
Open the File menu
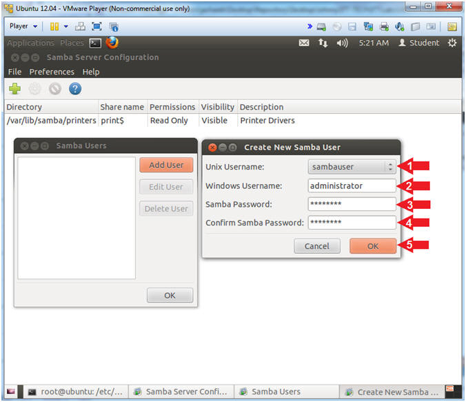[x=15, y=72]
